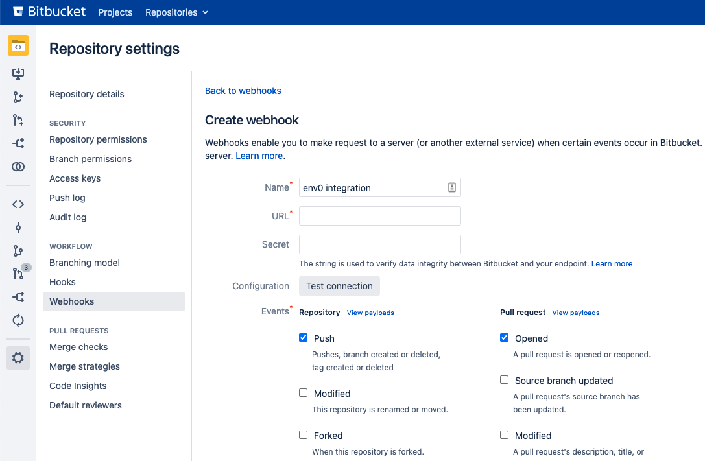Image resolution: width=705 pixels, height=461 pixels.
Task: Click the Clone icon in sidebar
Action: tap(18, 74)
